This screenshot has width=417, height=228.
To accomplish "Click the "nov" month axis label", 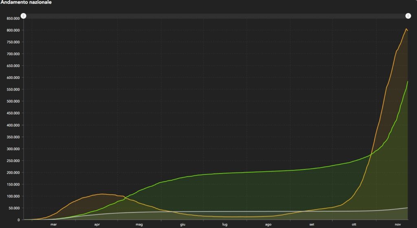I will 397,224.
